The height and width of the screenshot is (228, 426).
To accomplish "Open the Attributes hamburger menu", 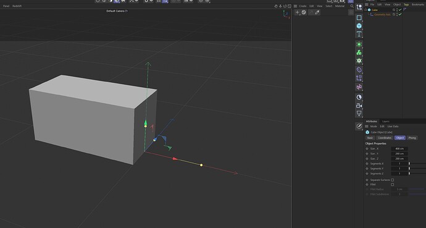I will click(x=367, y=127).
